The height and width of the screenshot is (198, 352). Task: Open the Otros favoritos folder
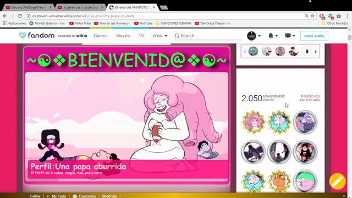(x=335, y=23)
